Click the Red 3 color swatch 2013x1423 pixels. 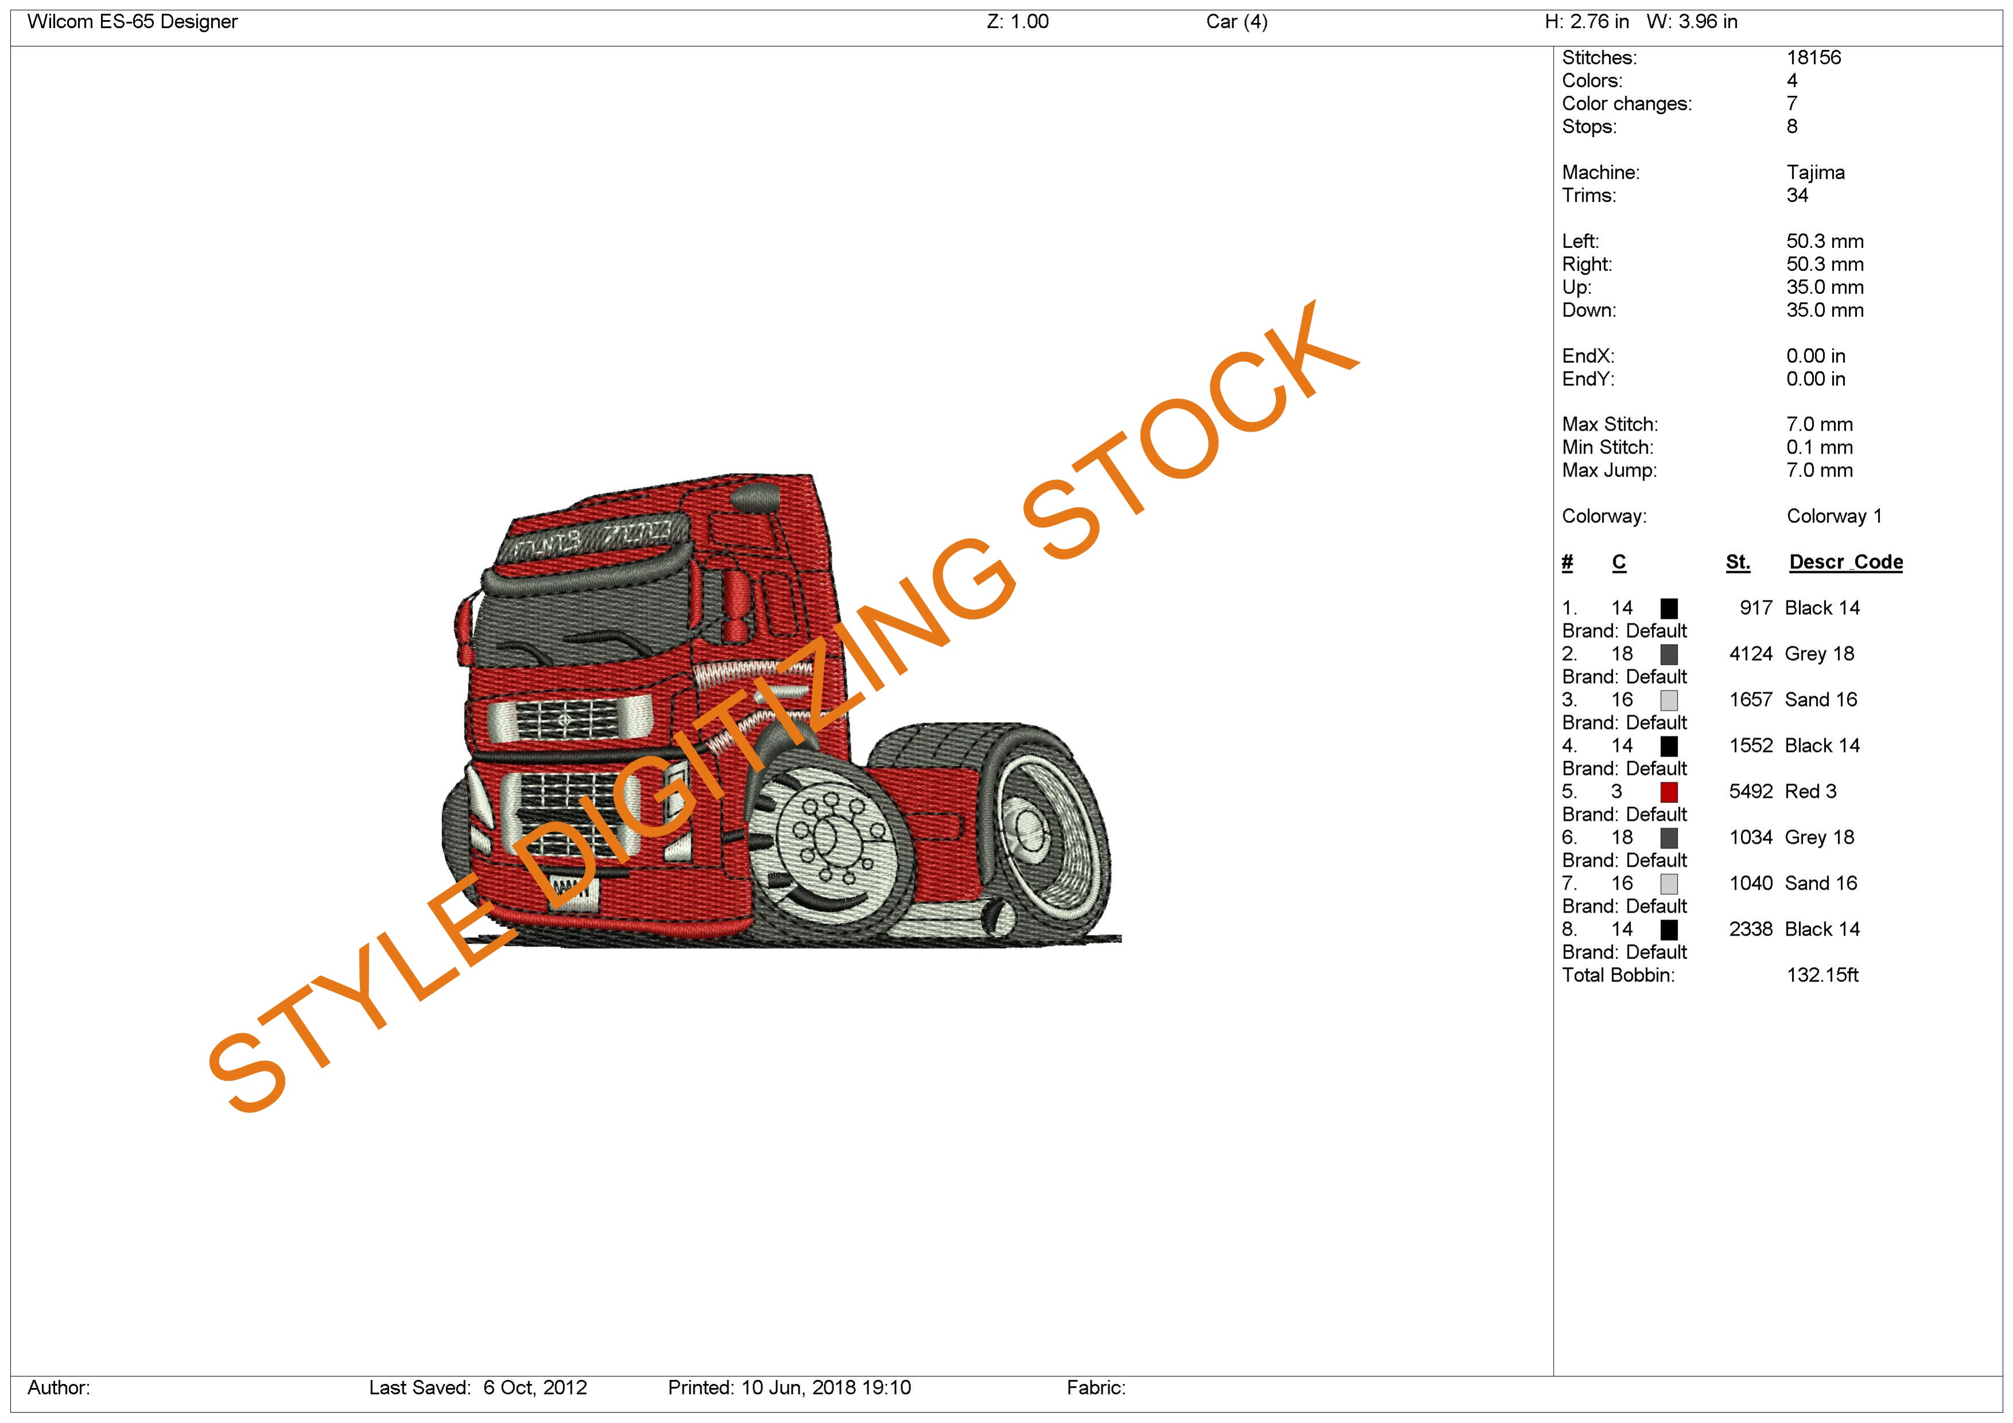tap(1669, 792)
